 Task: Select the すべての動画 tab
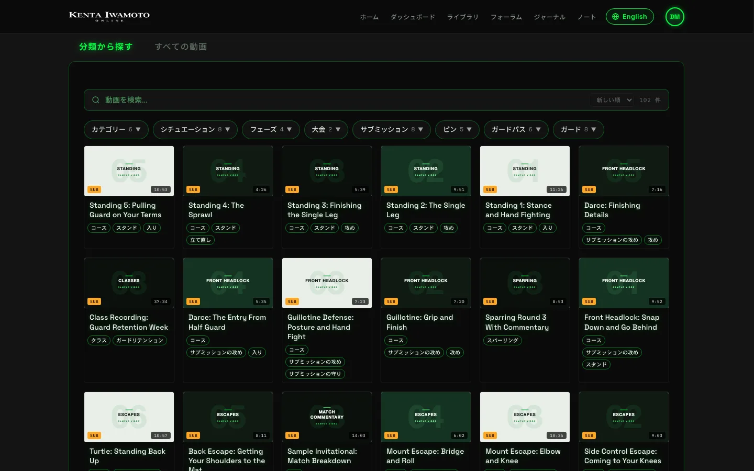[181, 47]
